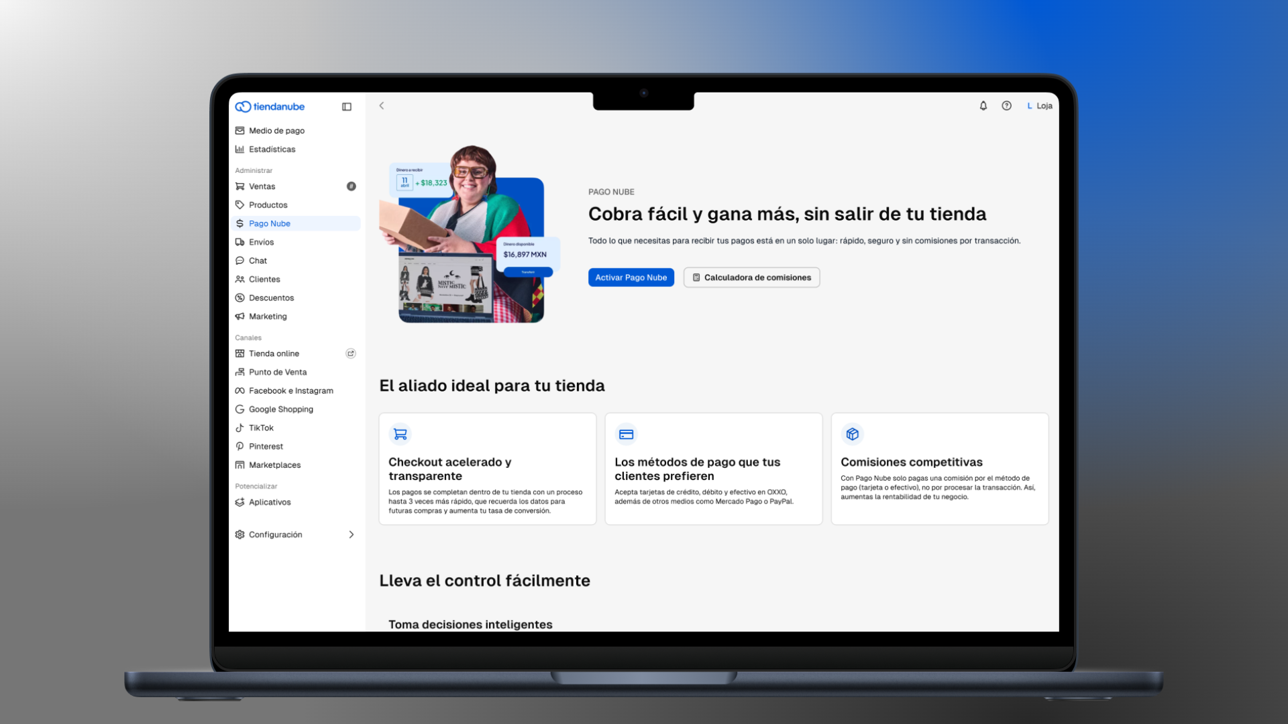Open the Loja account menu

tap(1039, 106)
